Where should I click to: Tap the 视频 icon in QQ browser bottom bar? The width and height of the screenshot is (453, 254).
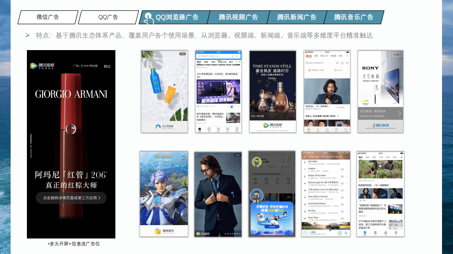tap(209, 129)
